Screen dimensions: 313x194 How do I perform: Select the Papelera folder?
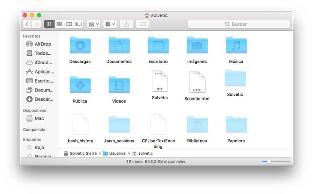[236, 124]
